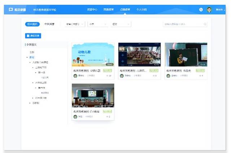The image size is (231, 153).
Task: Click the view-count eye icon on 动物儿歌 card
Action: pos(107,76)
